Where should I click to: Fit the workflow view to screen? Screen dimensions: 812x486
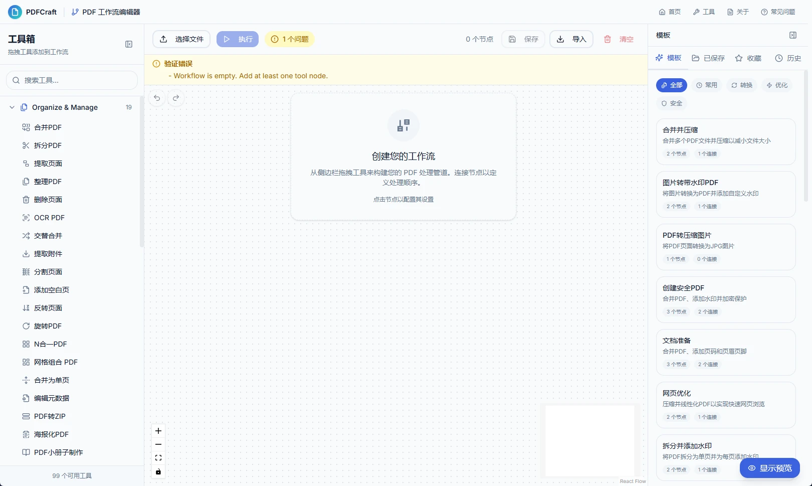158,458
